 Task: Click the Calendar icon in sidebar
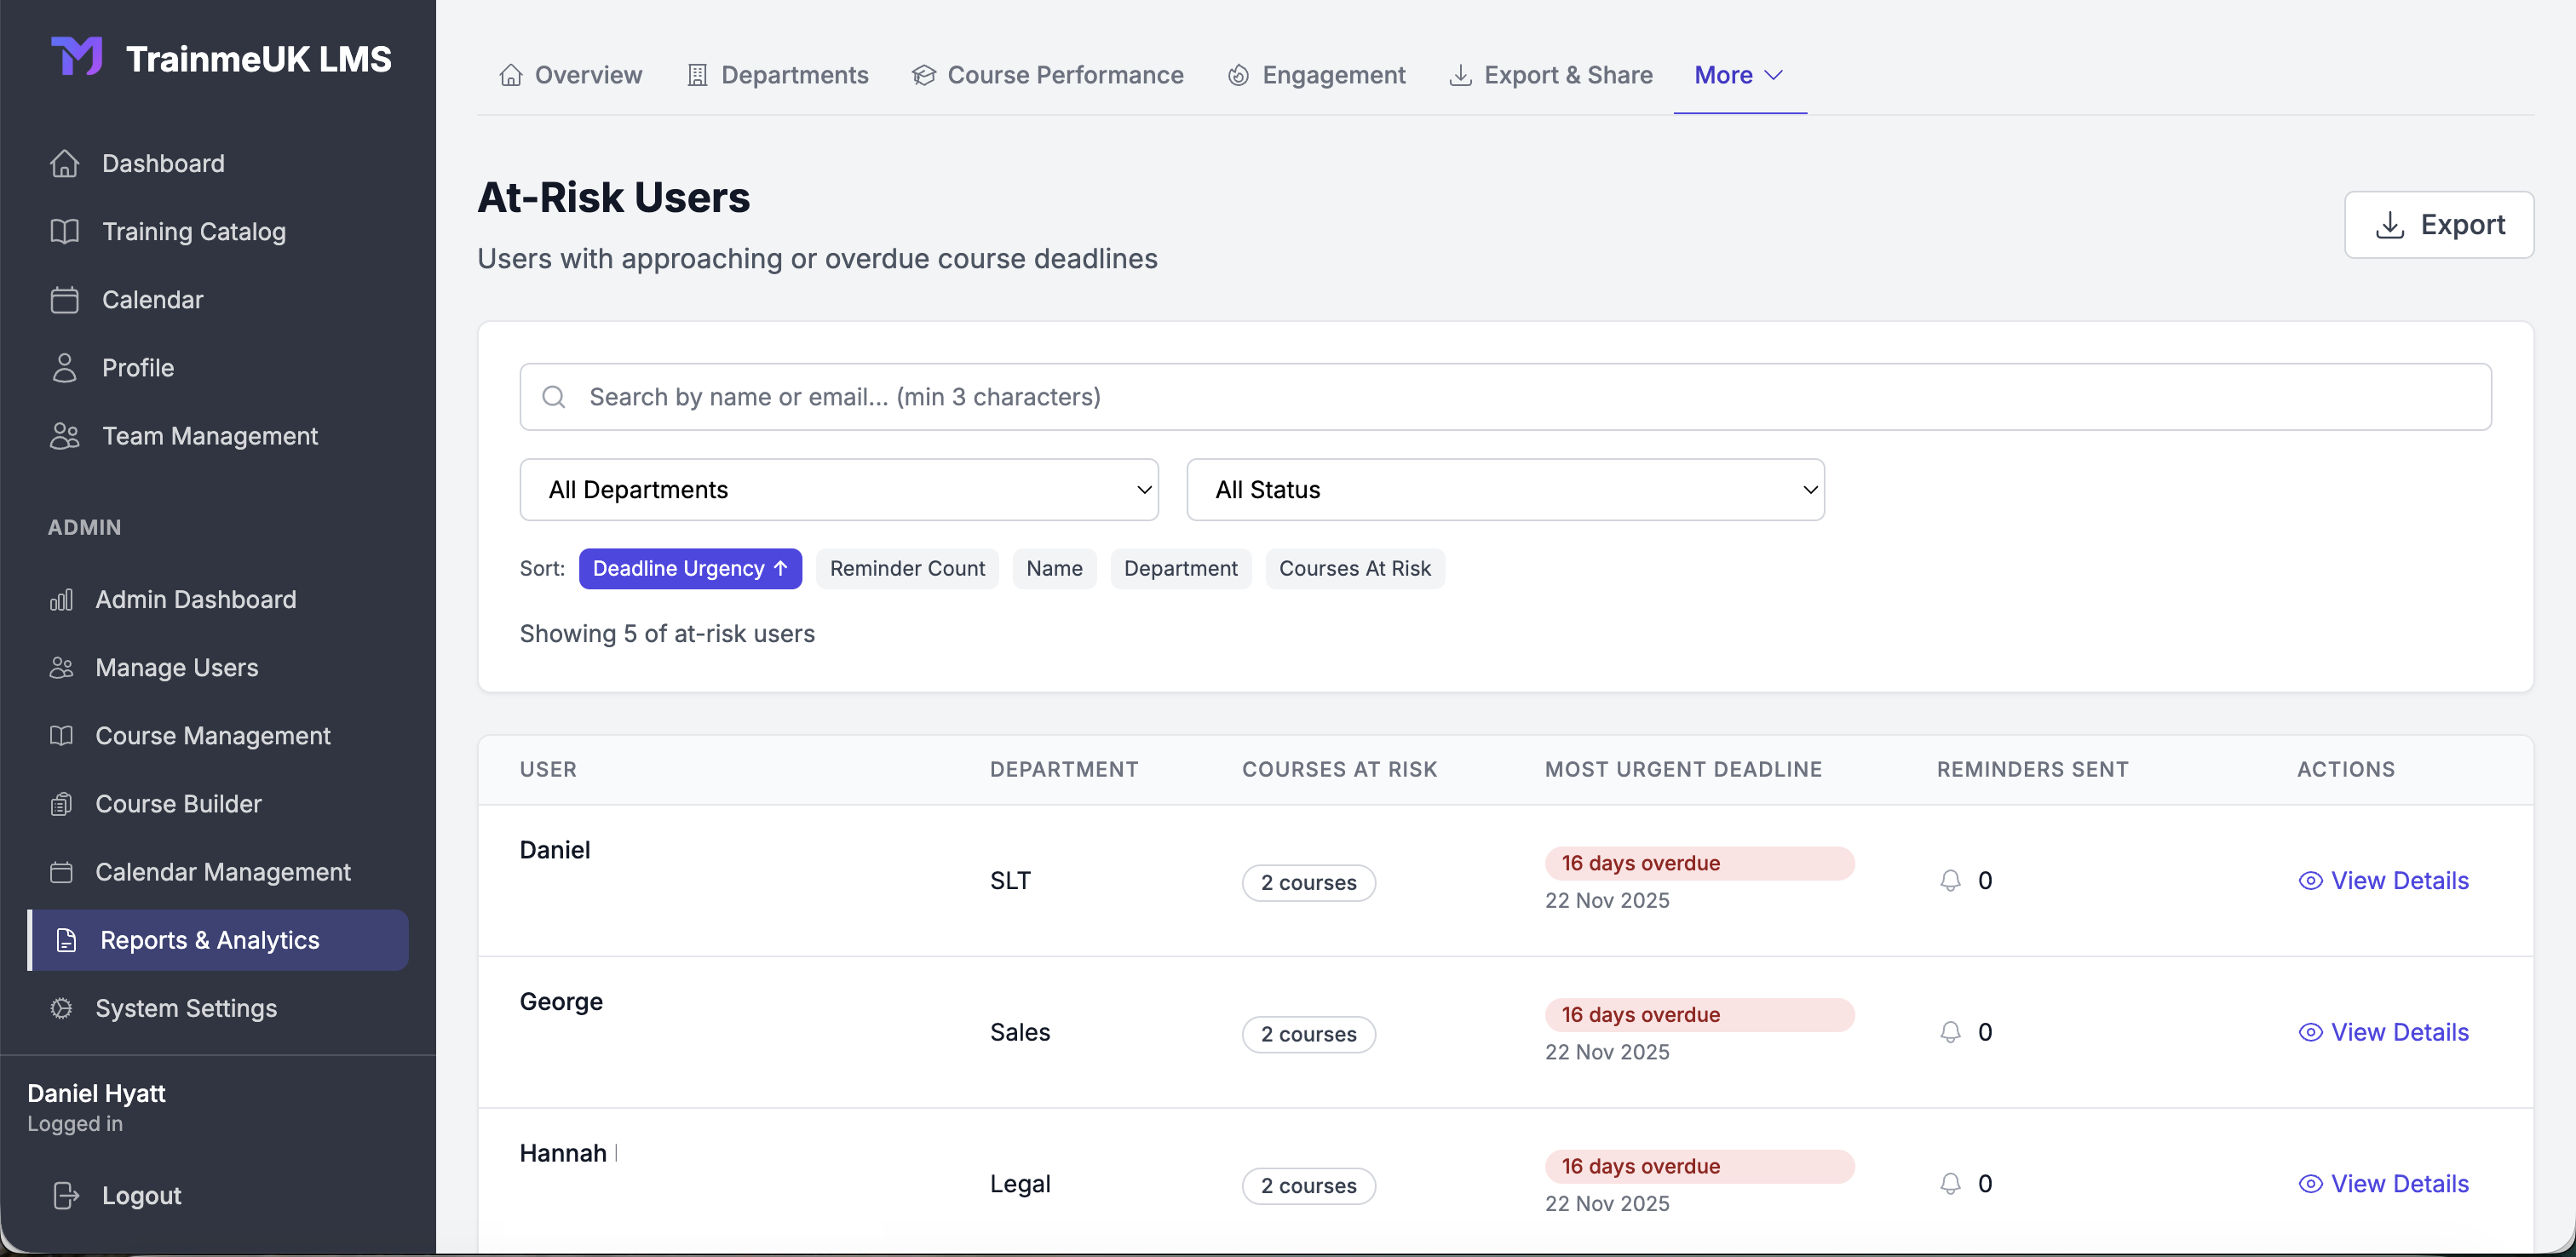point(64,299)
